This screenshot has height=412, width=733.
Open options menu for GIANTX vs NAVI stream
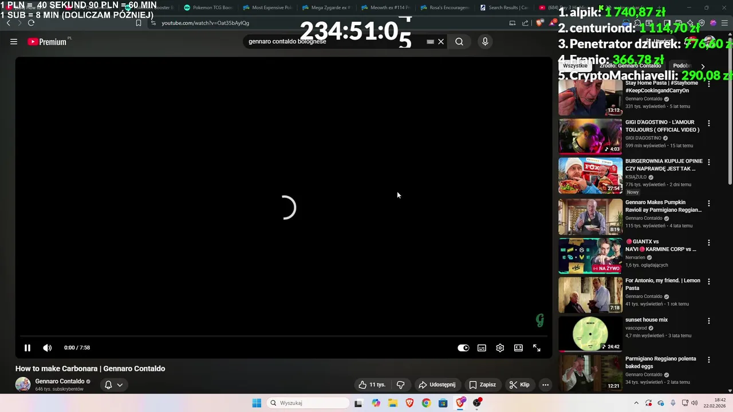(709, 243)
